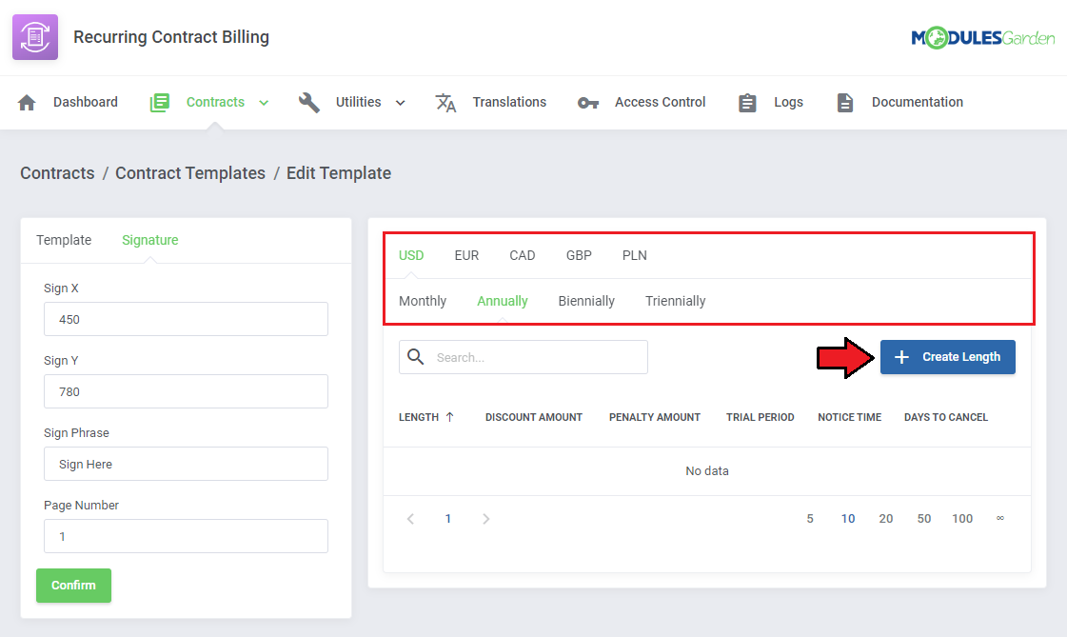The width and height of the screenshot is (1067, 637).
Task: Sort by Notice Time column
Action: point(849,417)
